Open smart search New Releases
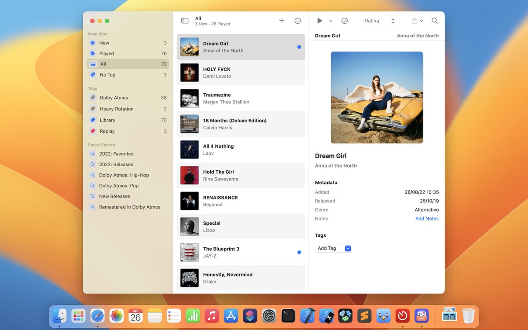 128,196
